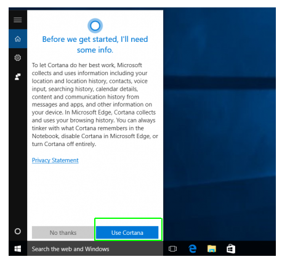Click the Search the web and Windows box
This screenshot has height=262, width=282.
tap(95, 249)
